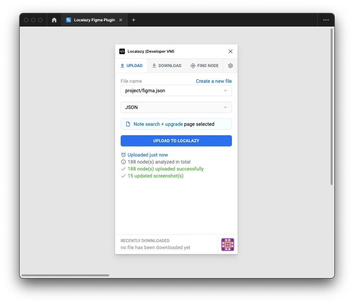The image size is (354, 304).
Task: Click the purple plugin avatar thumbnail
Action: (228, 245)
